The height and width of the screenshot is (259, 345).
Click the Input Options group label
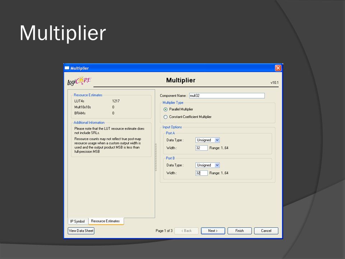point(172,127)
